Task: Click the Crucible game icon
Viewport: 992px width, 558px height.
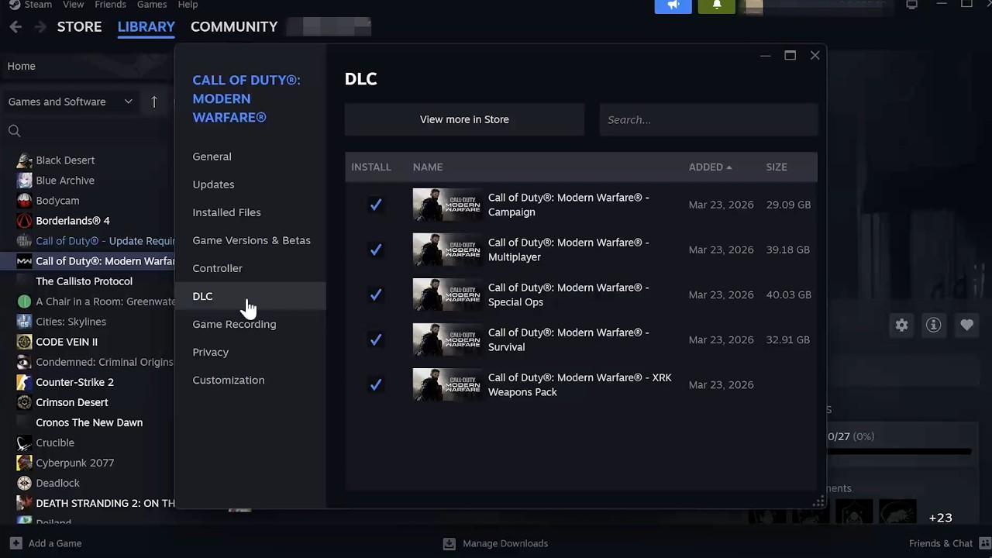Action: point(24,443)
